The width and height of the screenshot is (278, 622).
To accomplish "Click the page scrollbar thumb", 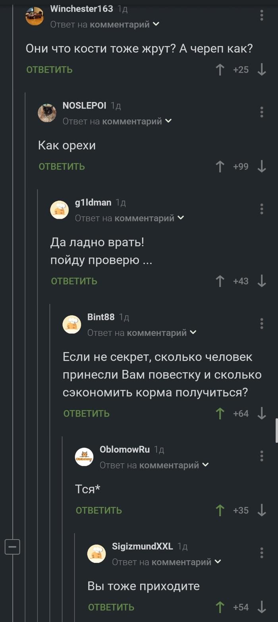I will pos(276,430).
